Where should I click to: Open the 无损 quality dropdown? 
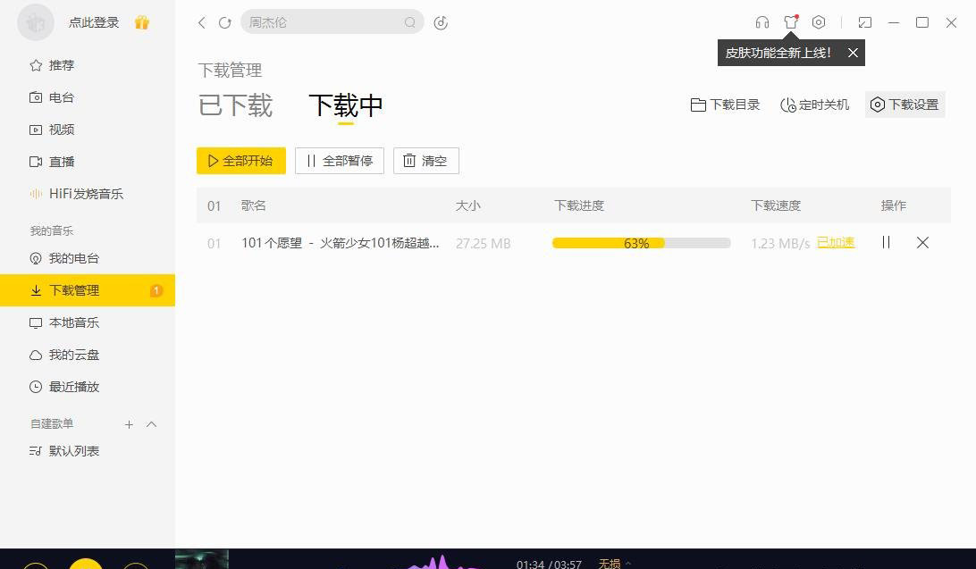(614, 563)
